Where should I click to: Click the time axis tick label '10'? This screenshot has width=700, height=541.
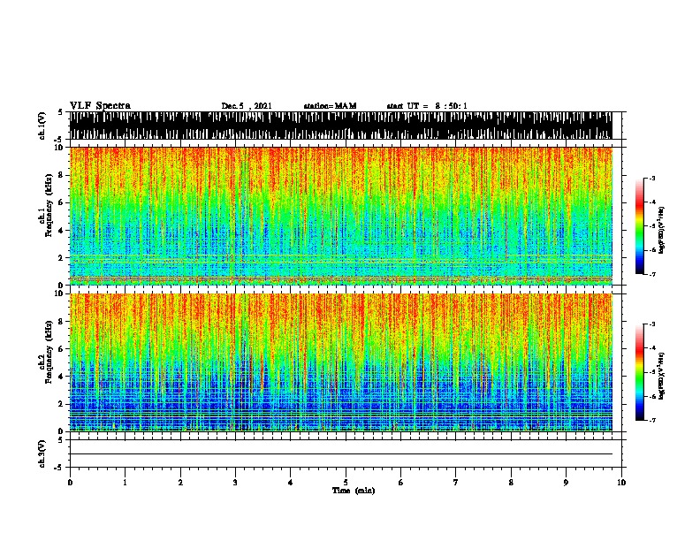point(621,483)
